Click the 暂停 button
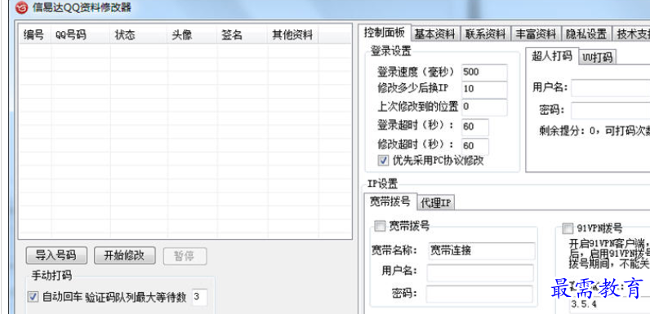The image size is (650, 314). click(x=185, y=256)
